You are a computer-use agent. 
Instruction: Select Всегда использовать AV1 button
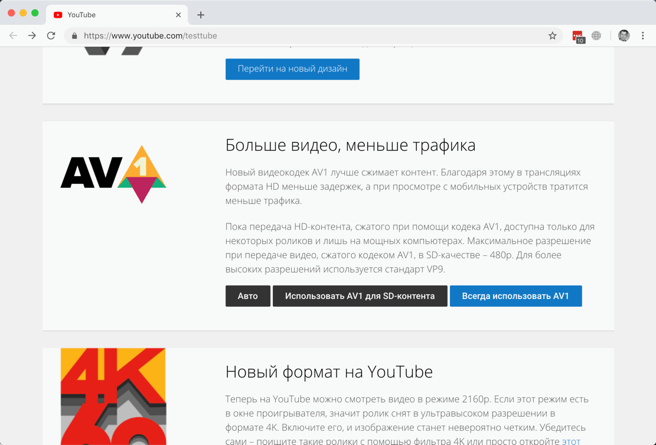tap(515, 296)
